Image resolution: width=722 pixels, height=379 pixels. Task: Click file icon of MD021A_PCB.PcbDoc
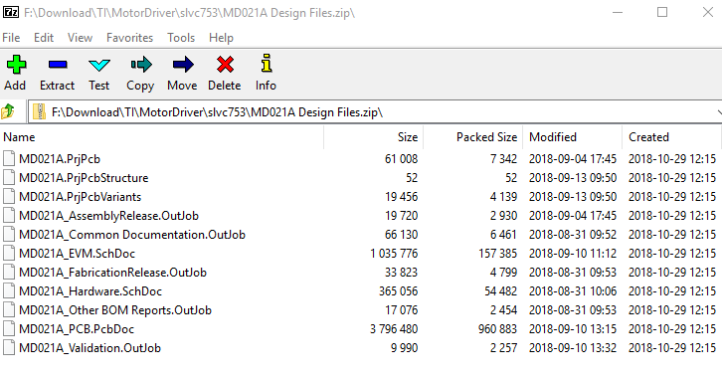(x=8, y=329)
